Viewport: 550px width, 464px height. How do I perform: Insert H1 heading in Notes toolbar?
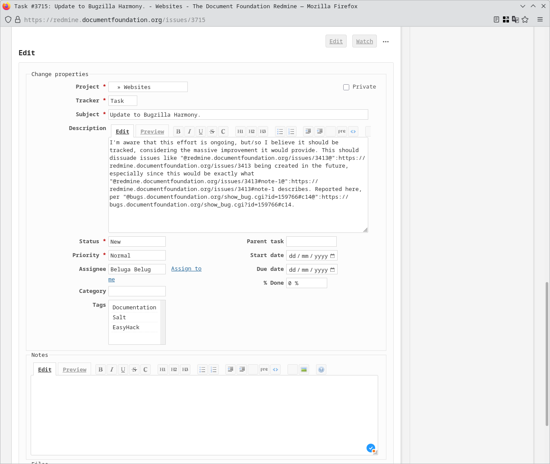(x=163, y=369)
